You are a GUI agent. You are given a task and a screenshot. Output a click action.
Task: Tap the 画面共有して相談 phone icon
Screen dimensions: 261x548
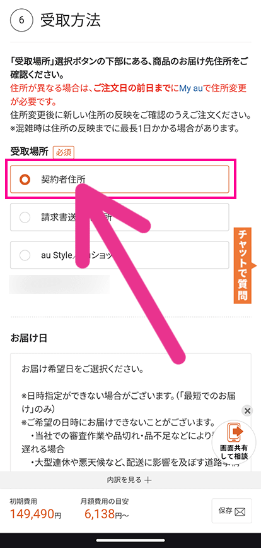click(x=234, y=432)
